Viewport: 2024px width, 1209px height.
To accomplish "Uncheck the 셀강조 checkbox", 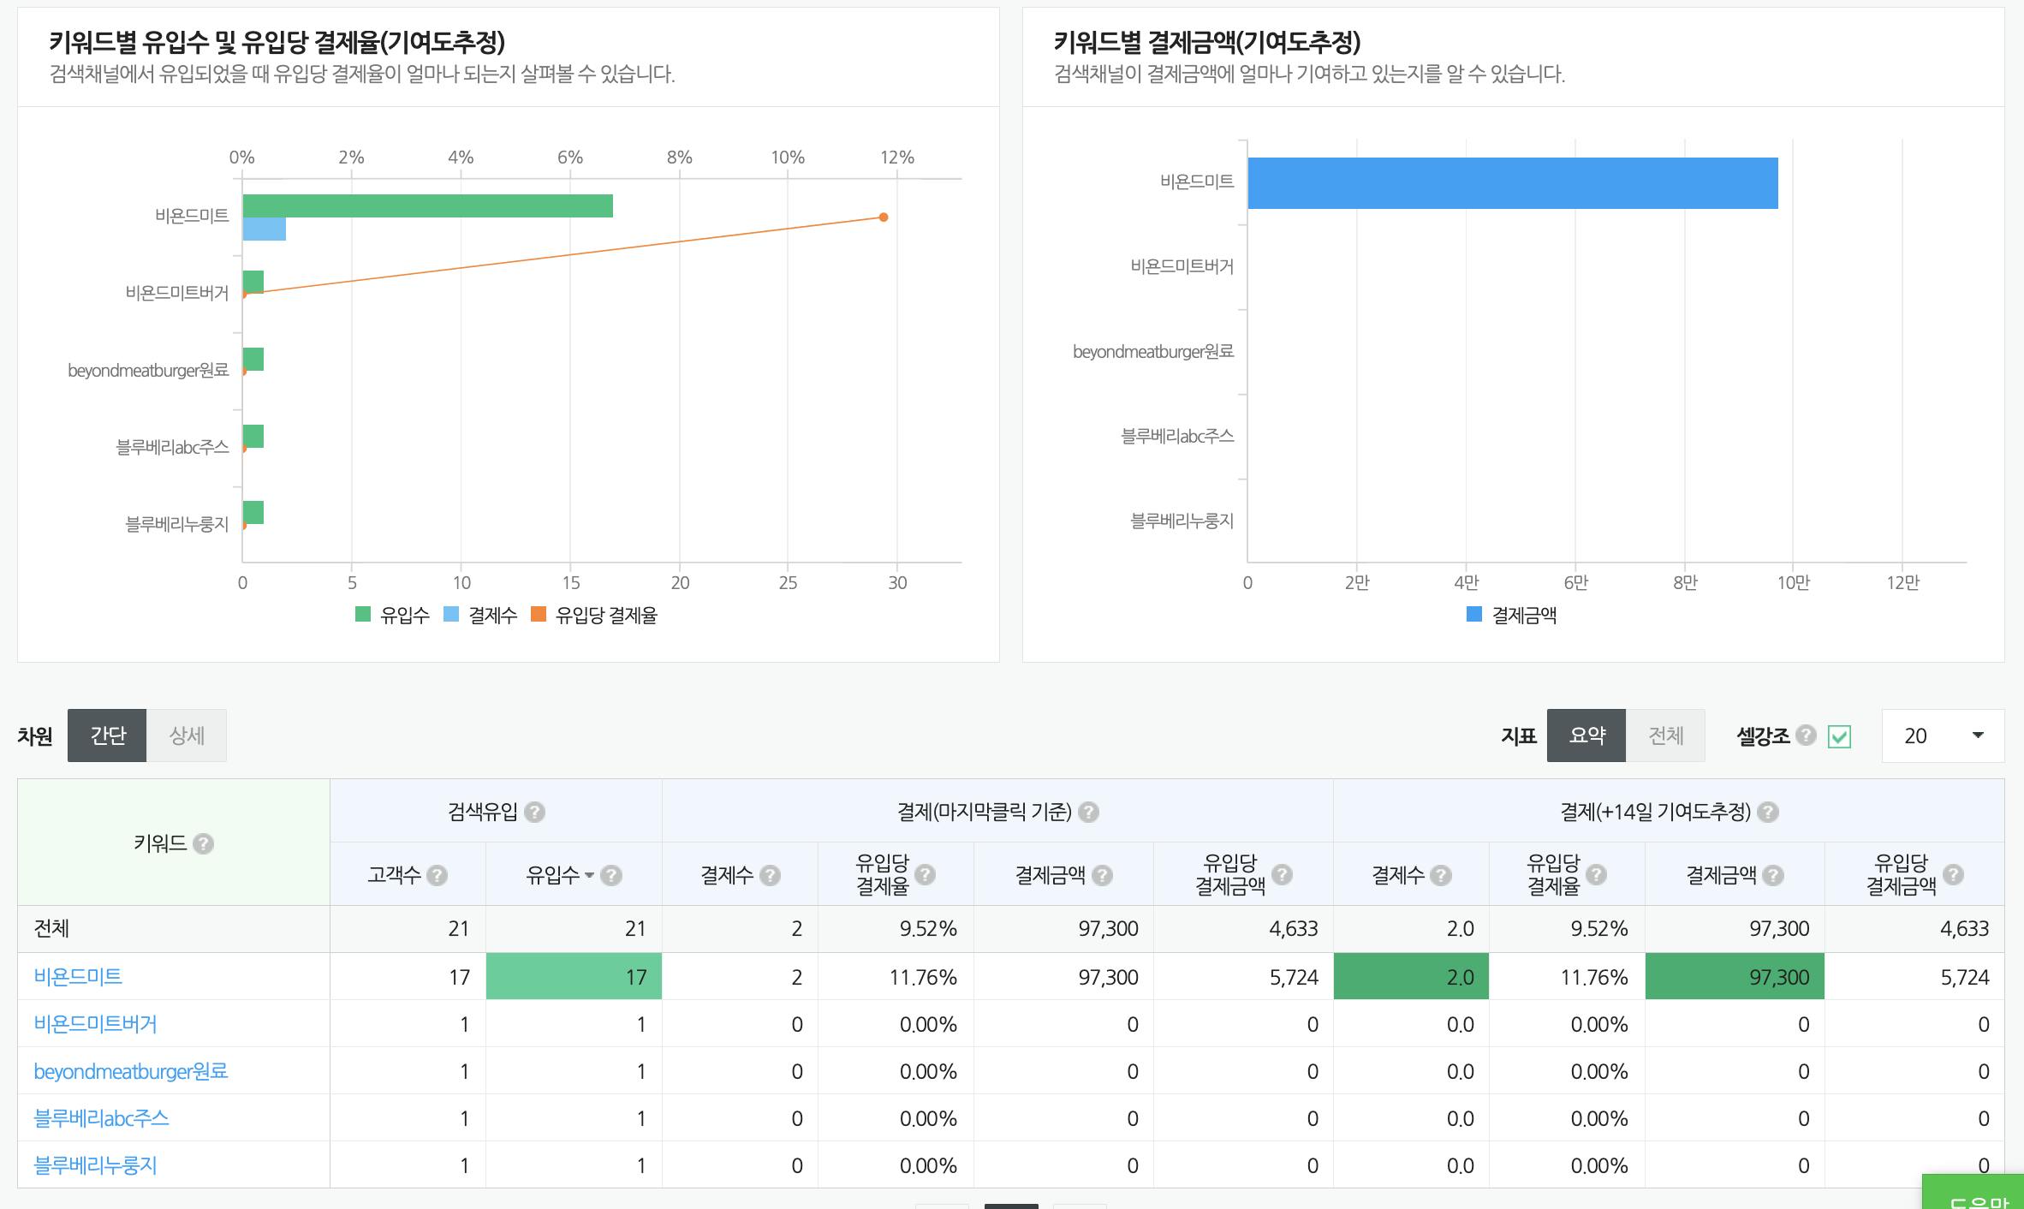I will pos(1839,736).
